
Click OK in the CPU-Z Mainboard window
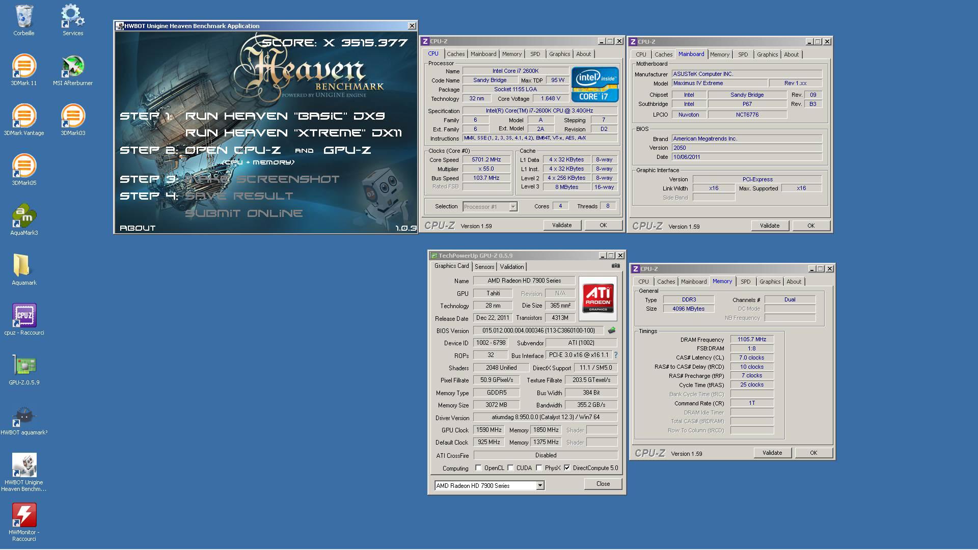click(811, 226)
